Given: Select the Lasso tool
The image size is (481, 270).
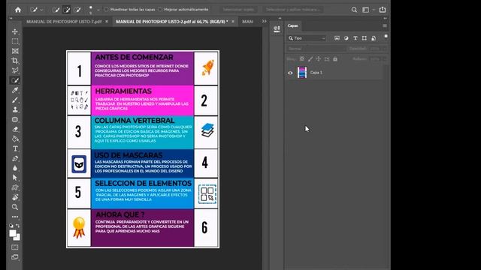Looking at the screenshot, I should (15, 70).
